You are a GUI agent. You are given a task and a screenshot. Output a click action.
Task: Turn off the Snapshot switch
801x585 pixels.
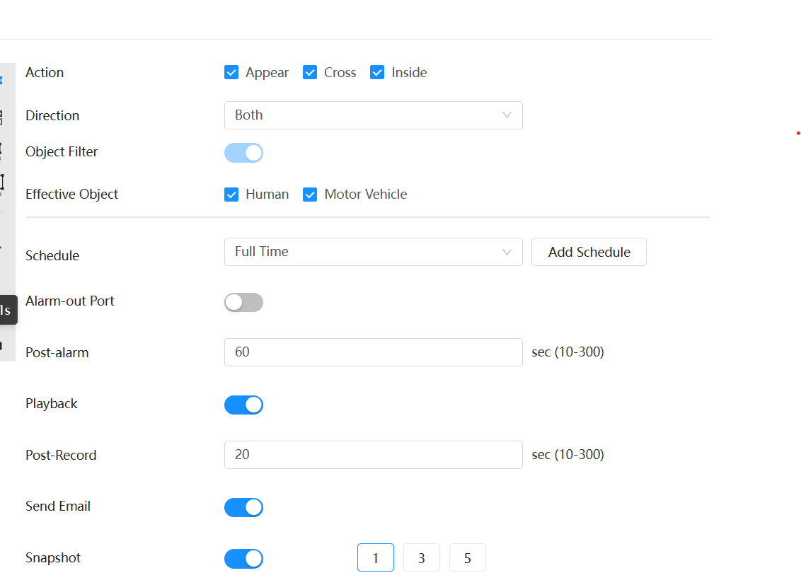[243, 558]
